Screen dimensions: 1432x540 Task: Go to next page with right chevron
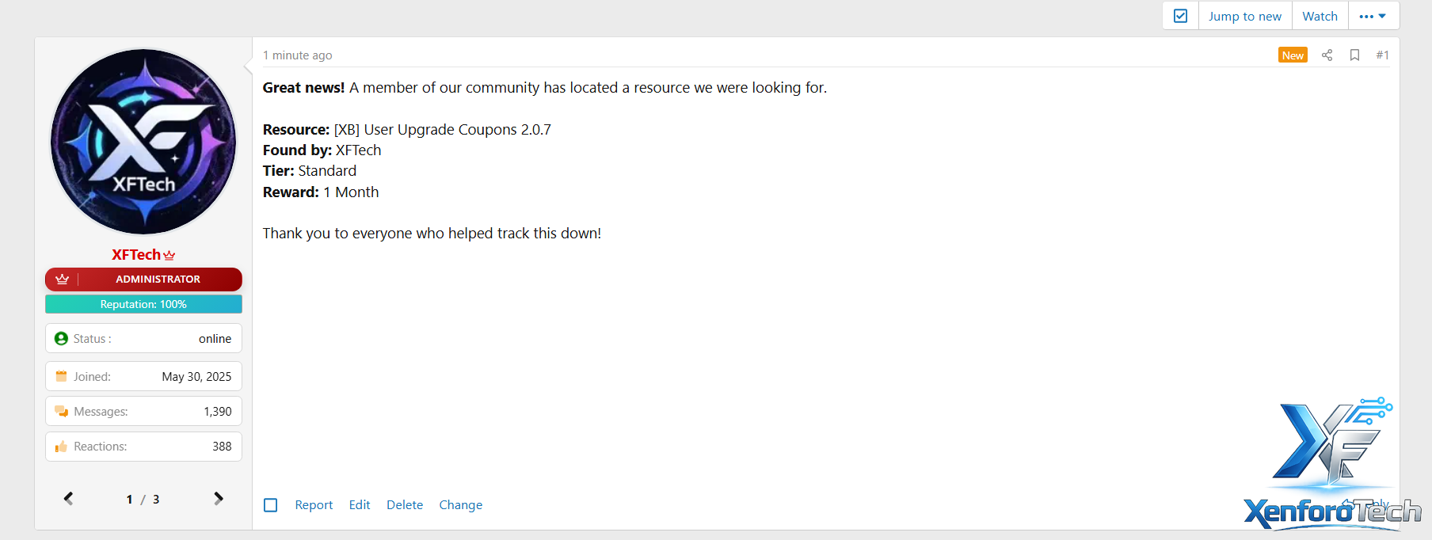(219, 499)
